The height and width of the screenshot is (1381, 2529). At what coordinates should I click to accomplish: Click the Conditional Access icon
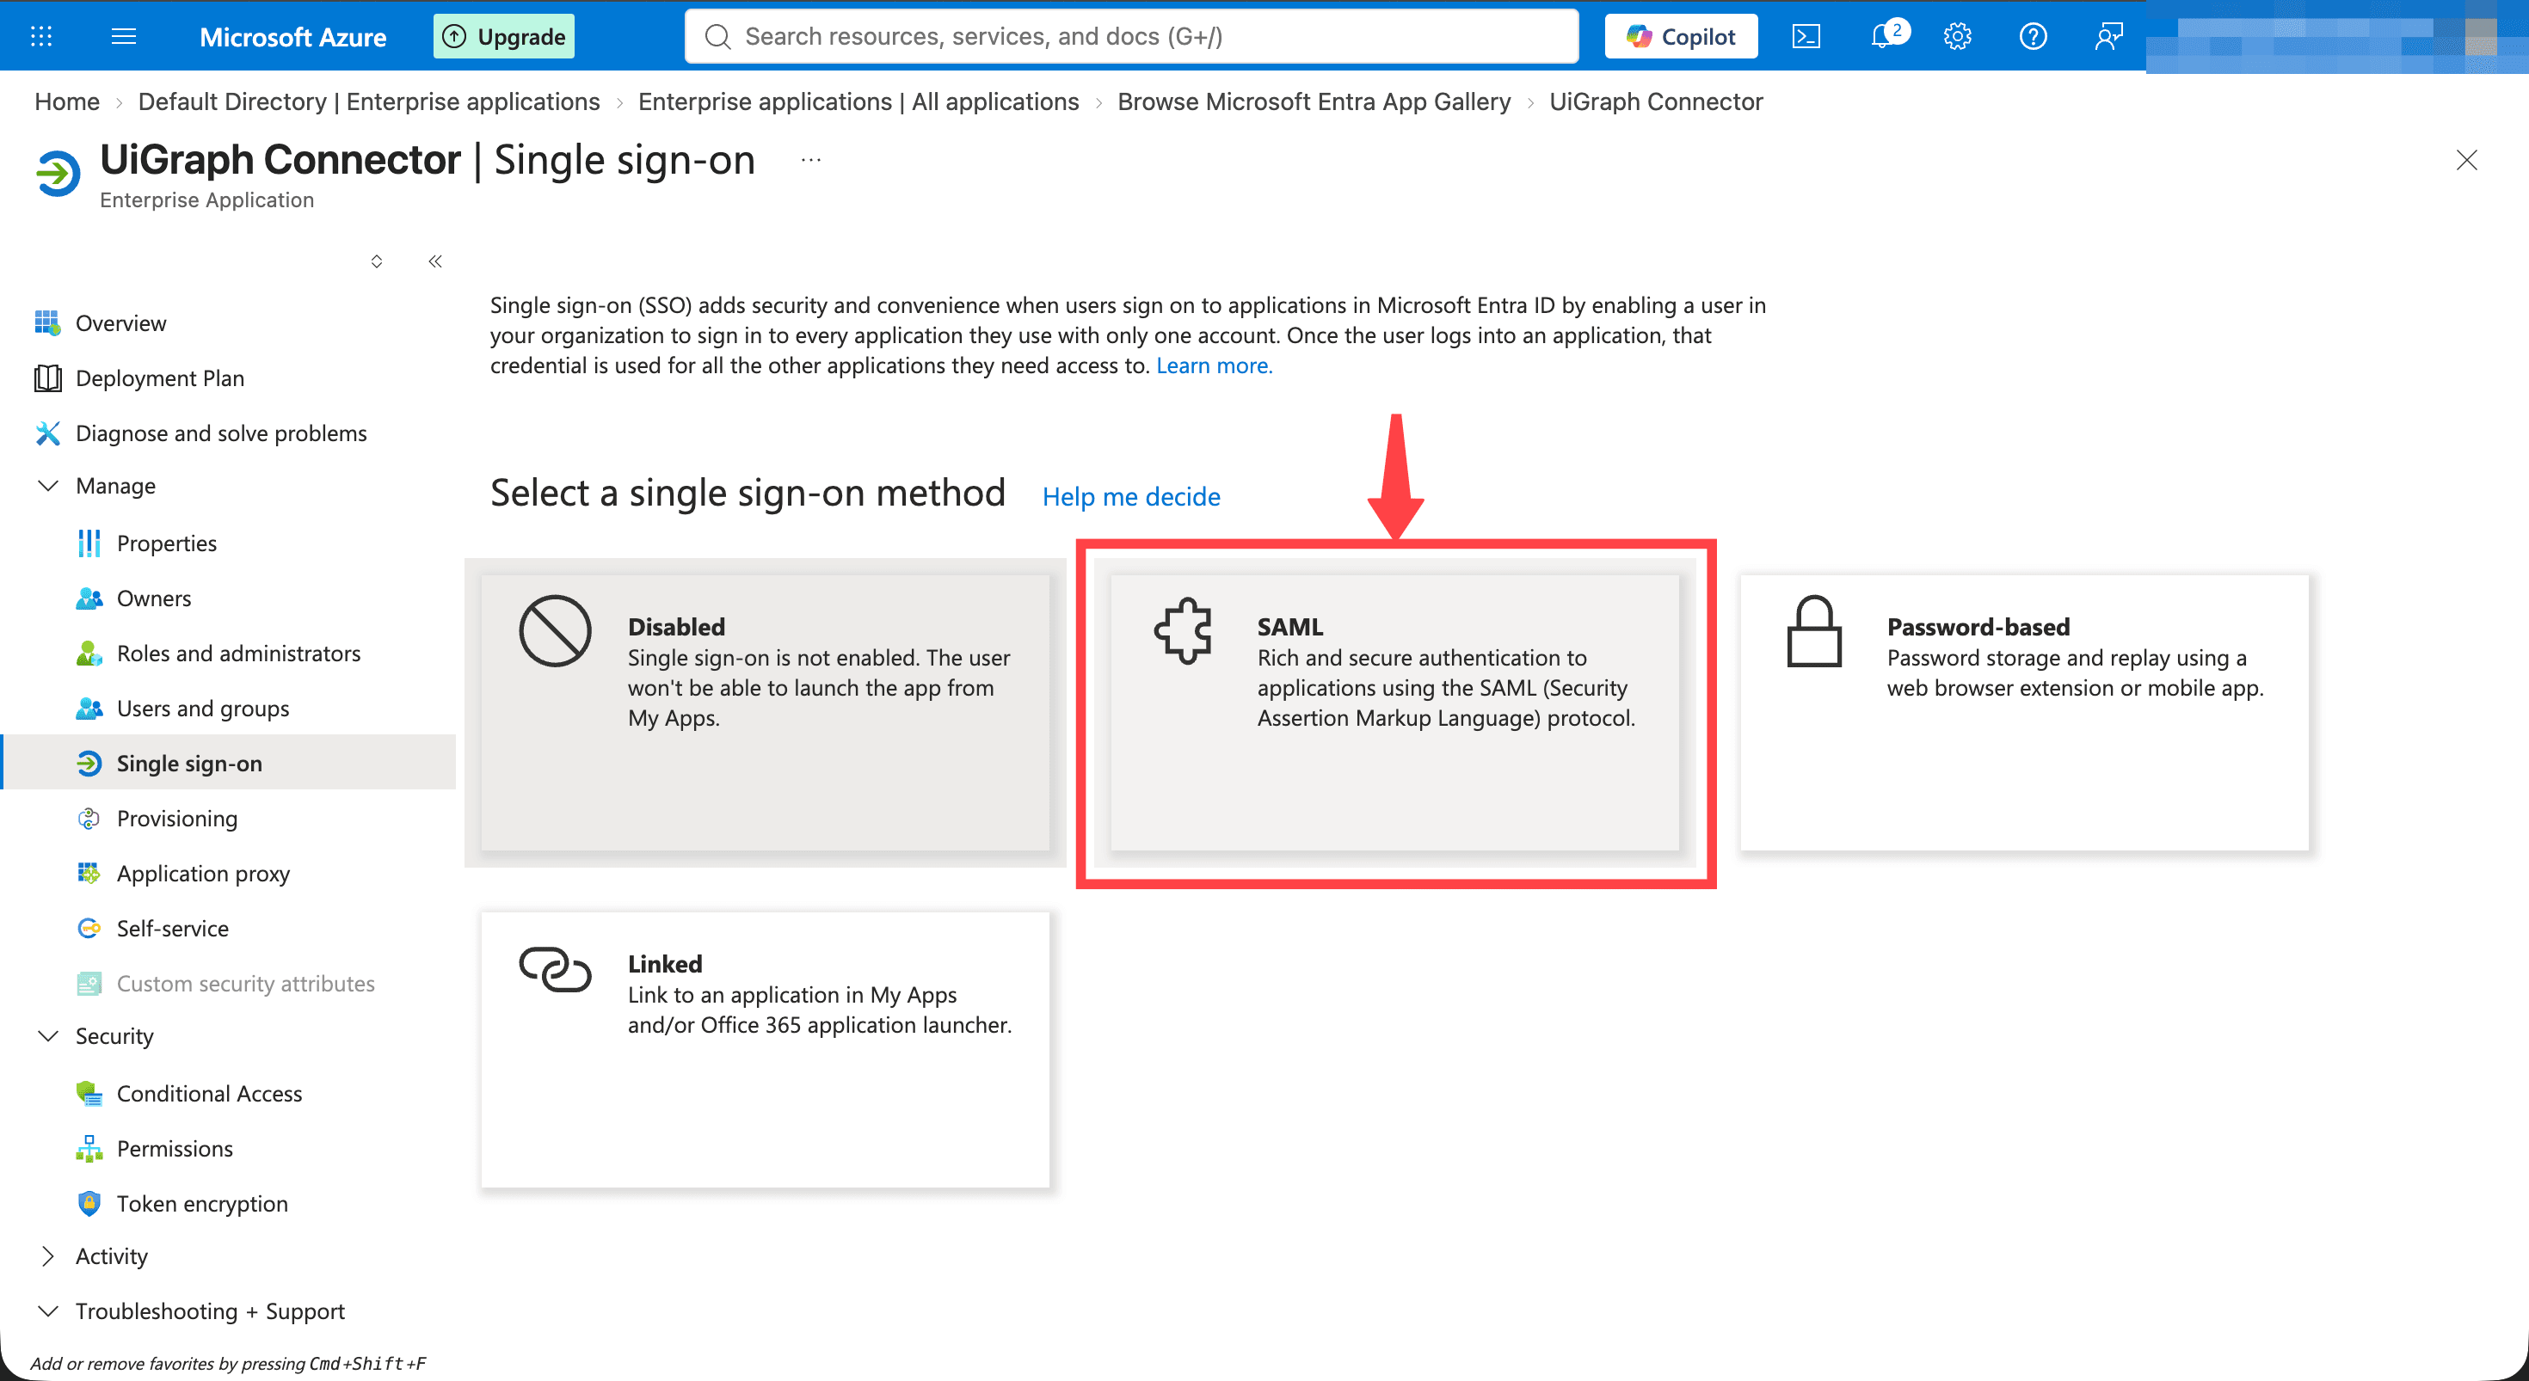point(89,1094)
